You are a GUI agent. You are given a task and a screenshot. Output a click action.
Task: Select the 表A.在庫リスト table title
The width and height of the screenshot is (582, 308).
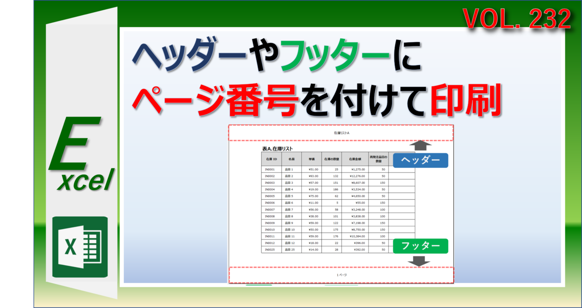click(277, 148)
